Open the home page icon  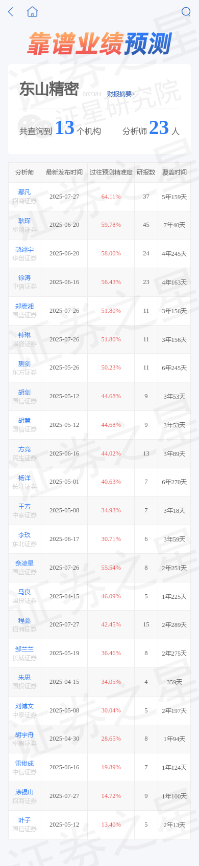pos(32,12)
